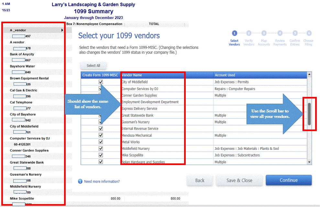
Task: Select Internal Revenue Service vendor name
Action: pos(140,129)
